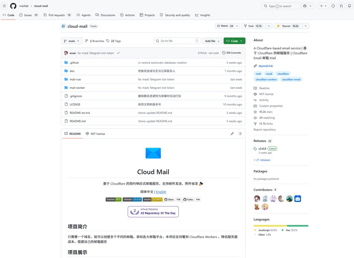
Task: Click the GitHub Stars 10k badge
Action: pyautogui.click(x=172, y=199)
